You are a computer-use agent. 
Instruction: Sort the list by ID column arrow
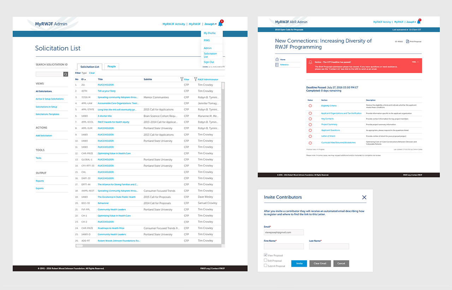tap(85, 79)
